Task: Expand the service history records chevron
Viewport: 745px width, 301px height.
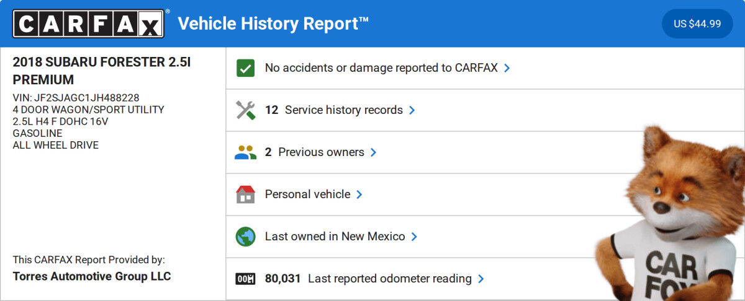Action: 412,110
